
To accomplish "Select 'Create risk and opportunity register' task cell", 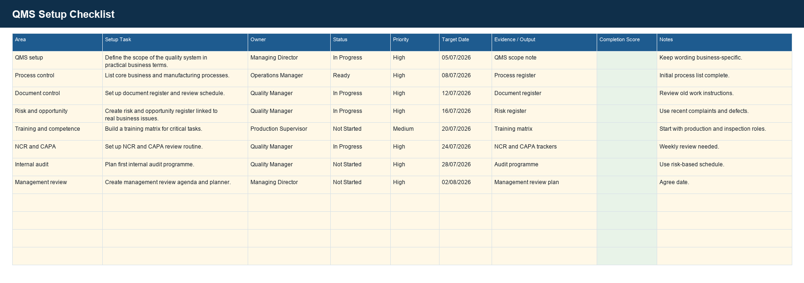I will [x=175, y=113].
